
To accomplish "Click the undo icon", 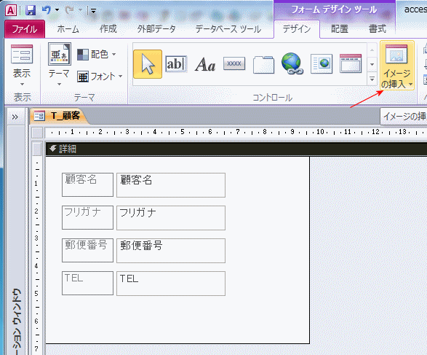I will 47,10.
